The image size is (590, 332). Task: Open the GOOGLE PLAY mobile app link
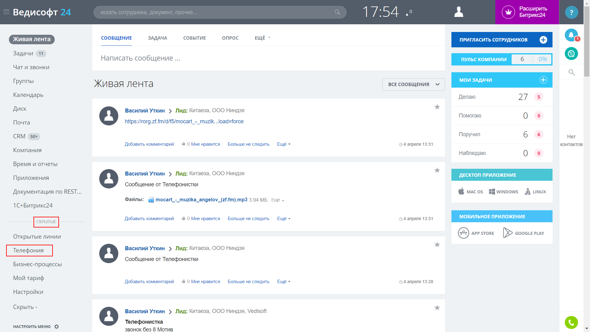pyautogui.click(x=523, y=233)
